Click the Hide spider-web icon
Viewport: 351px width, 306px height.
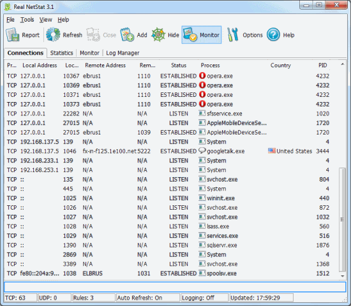[158, 34]
